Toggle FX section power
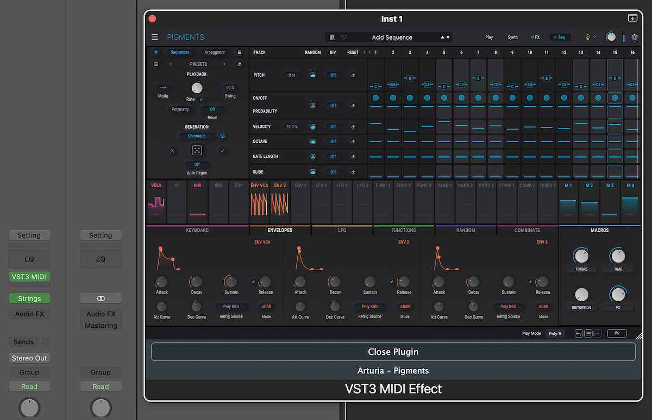Screen dimensions: 652x420 pos(532,37)
